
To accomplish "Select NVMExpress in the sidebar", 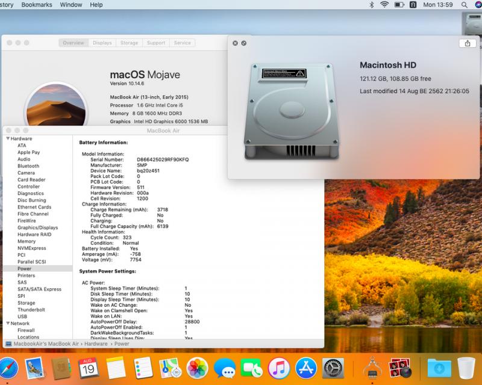I will coord(32,248).
